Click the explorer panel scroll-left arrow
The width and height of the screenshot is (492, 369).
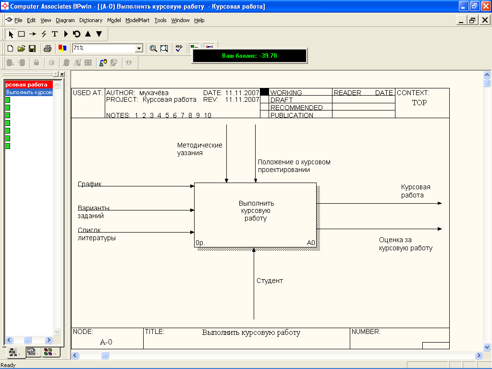click(9, 340)
